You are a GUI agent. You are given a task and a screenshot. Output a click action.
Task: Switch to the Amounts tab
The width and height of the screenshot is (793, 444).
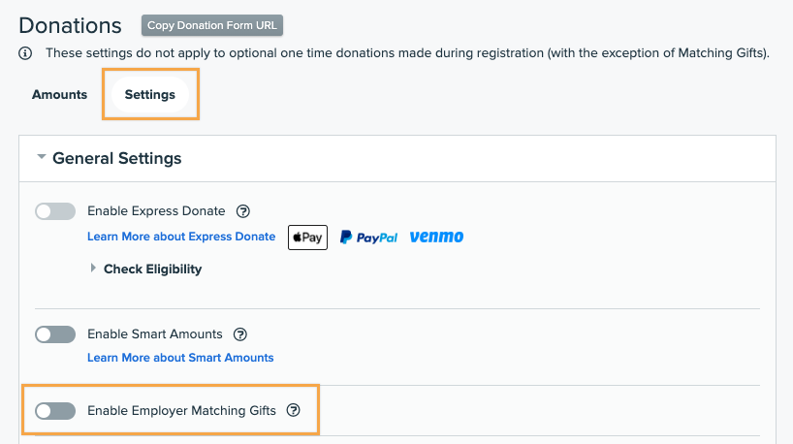(x=59, y=95)
